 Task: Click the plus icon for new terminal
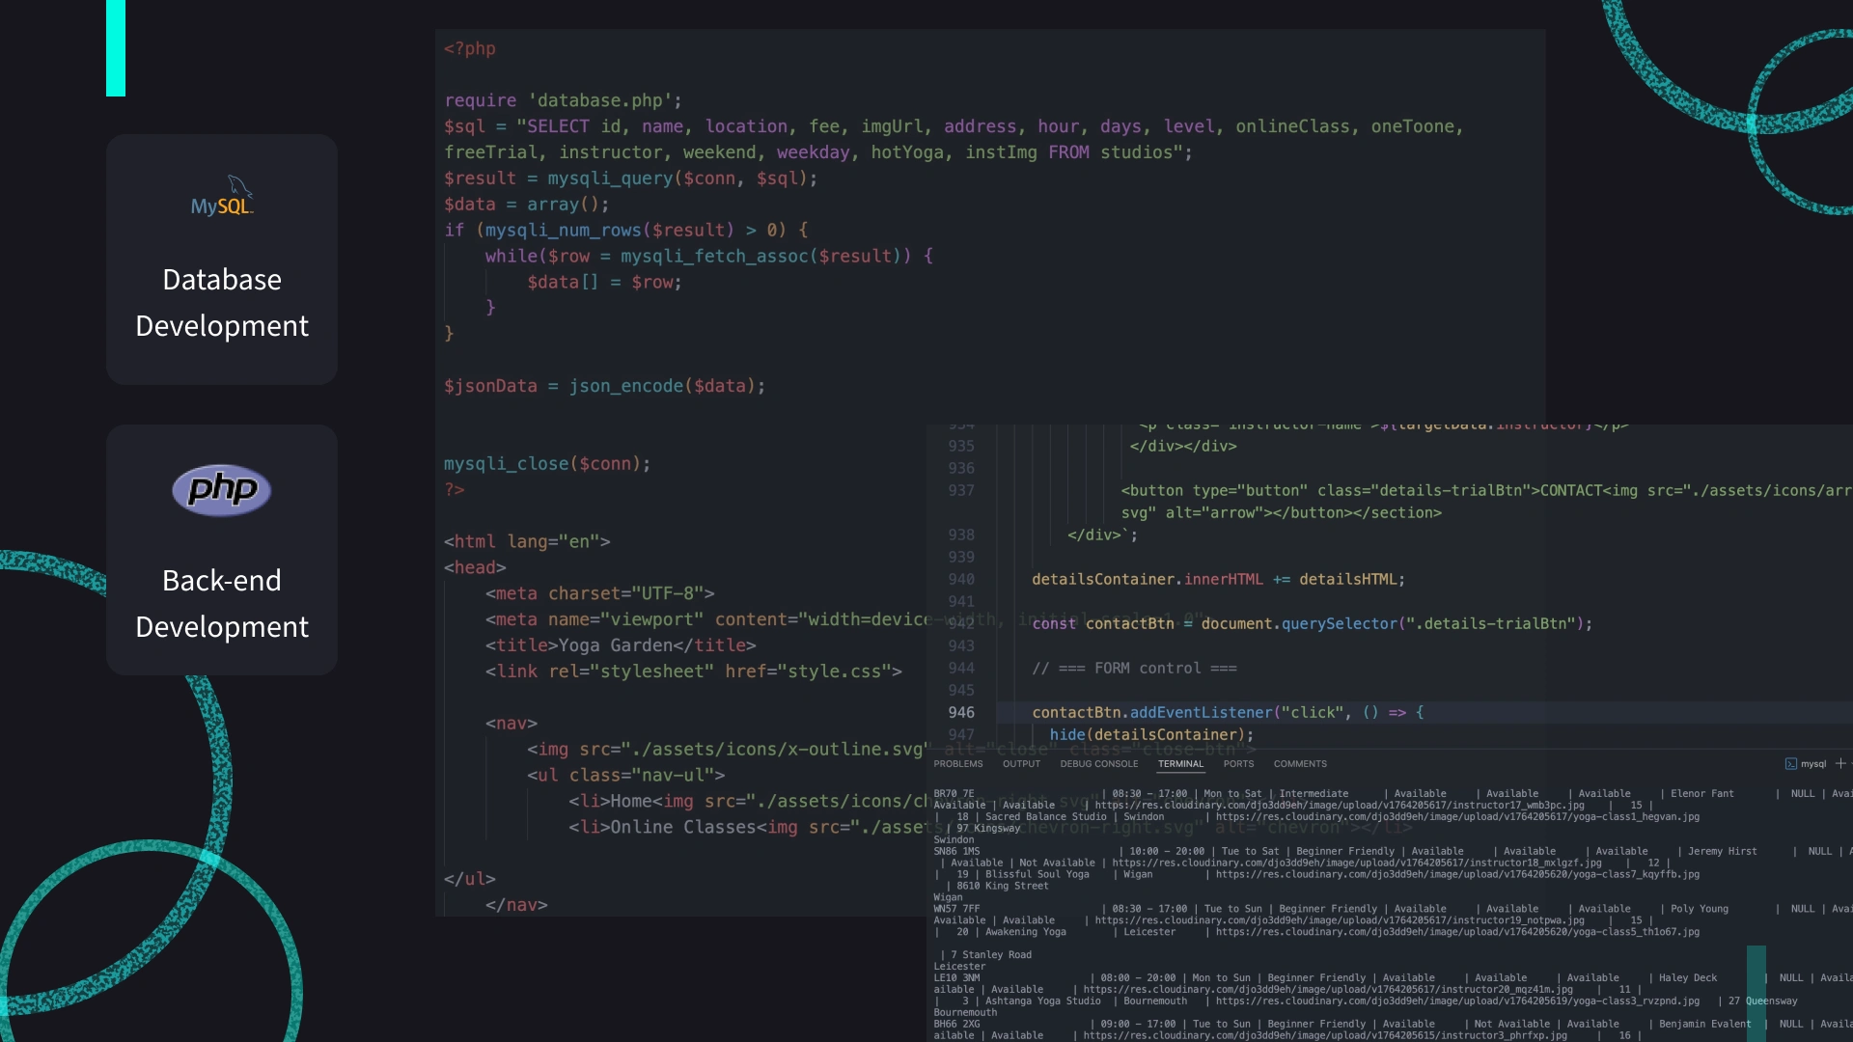(x=1840, y=763)
